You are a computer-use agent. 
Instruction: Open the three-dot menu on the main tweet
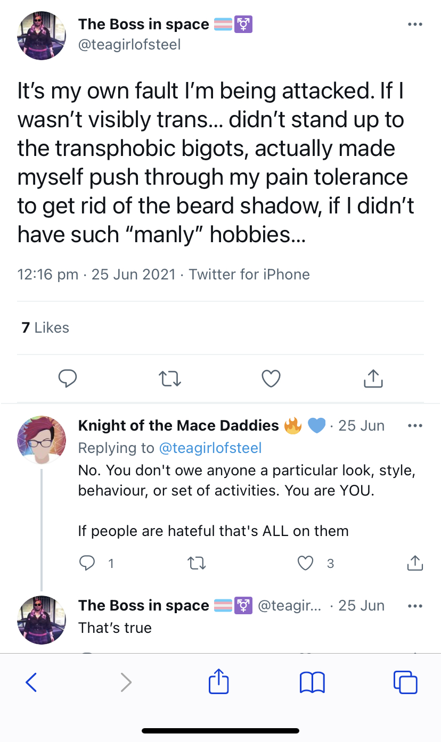click(414, 24)
